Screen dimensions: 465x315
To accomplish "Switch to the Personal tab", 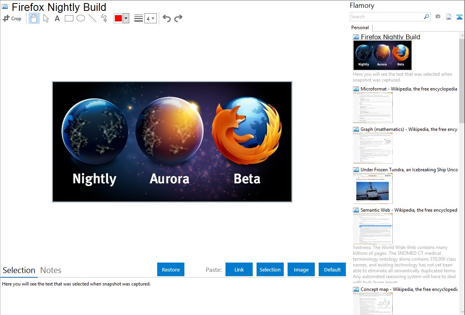I will click(360, 27).
